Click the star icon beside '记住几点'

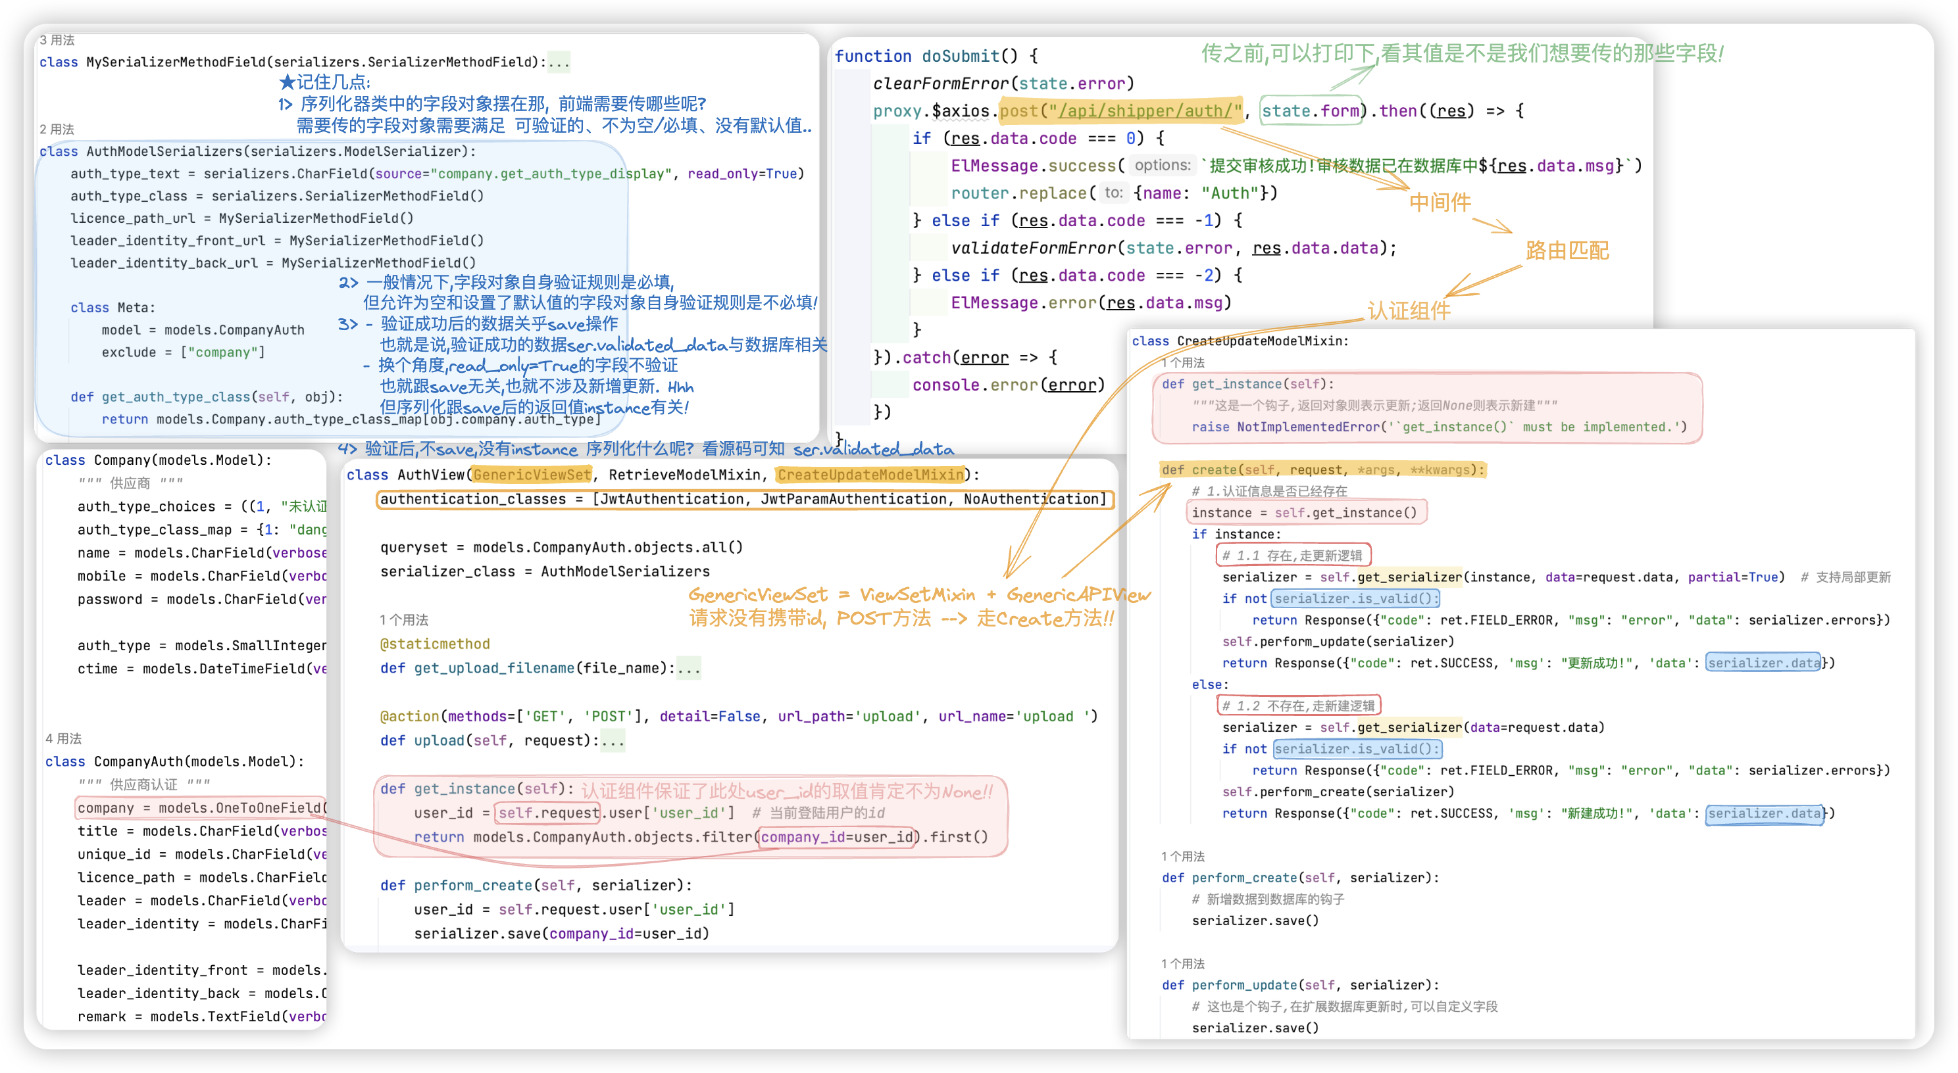tap(287, 82)
